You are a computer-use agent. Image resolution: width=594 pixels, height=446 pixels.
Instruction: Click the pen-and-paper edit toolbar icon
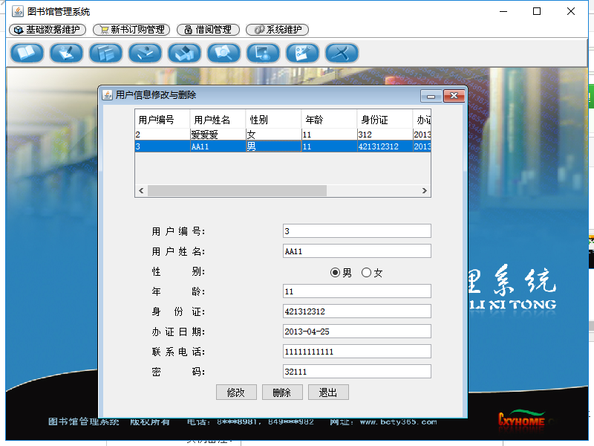(x=66, y=53)
